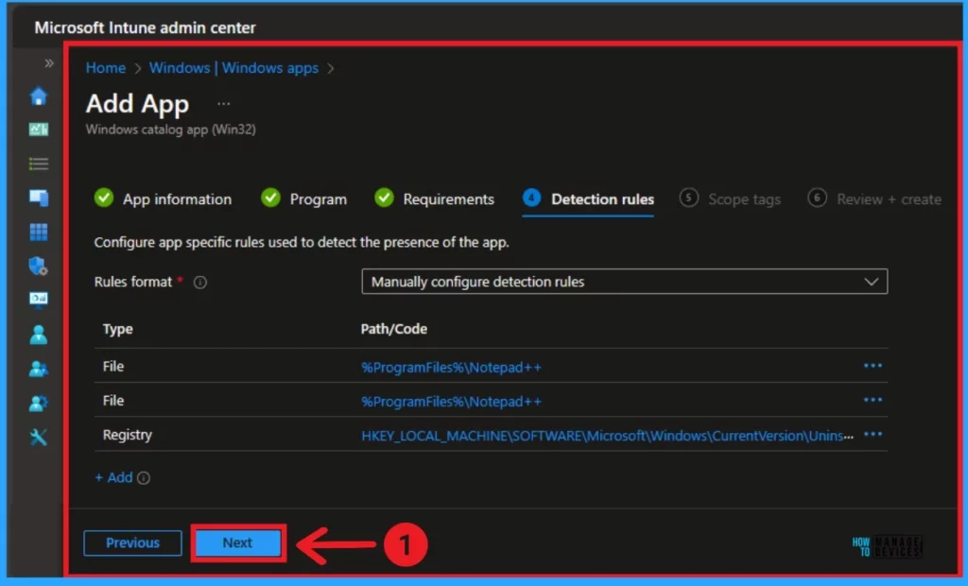968x586 pixels.
Task: Open the Rules format dropdown
Action: [624, 282]
